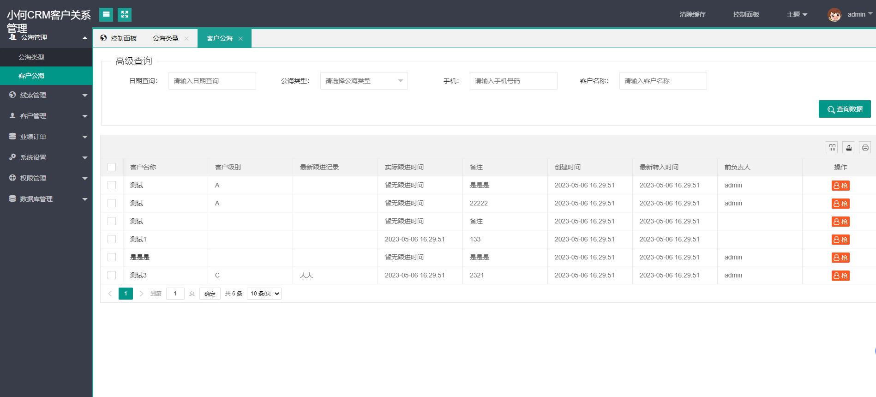Close the 公海类型 tab
This screenshot has height=397, width=876.
pos(186,38)
